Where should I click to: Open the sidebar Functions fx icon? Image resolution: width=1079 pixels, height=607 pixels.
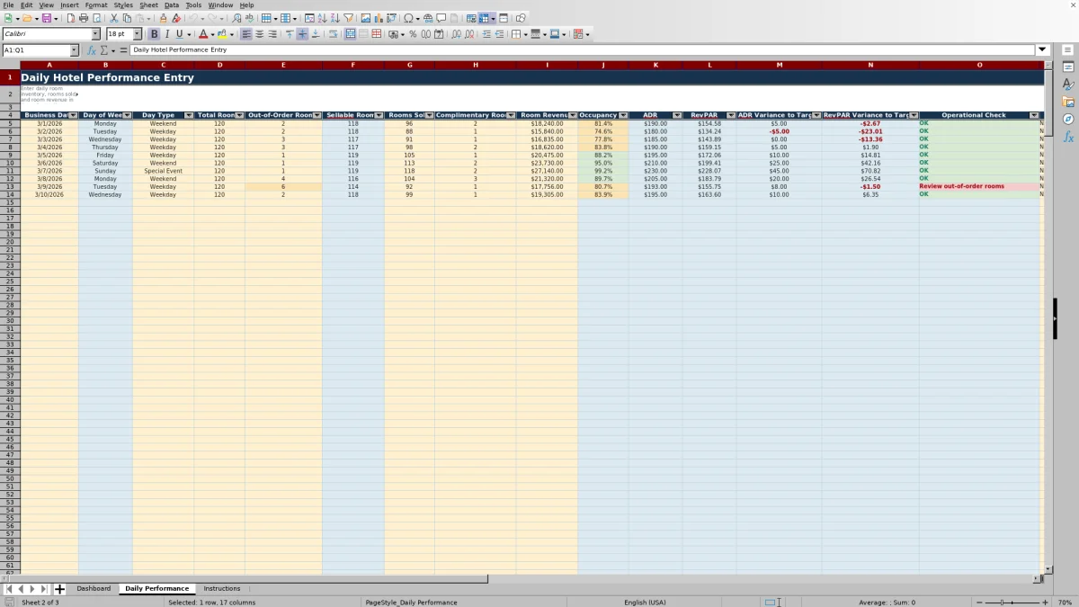[1068, 137]
